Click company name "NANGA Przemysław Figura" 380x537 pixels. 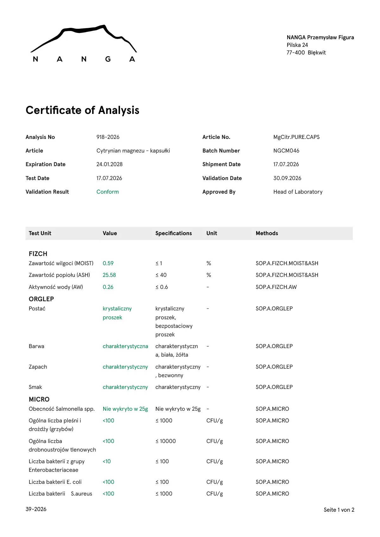320,37
